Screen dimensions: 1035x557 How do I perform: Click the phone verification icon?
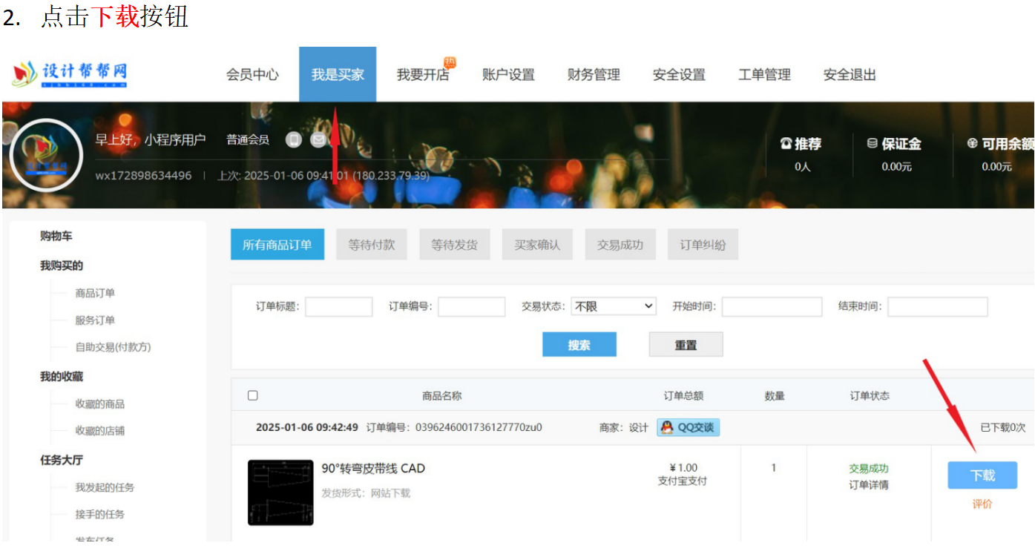tap(294, 139)
